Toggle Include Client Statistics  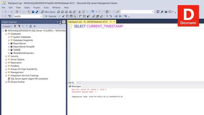[x=88, y=16]
